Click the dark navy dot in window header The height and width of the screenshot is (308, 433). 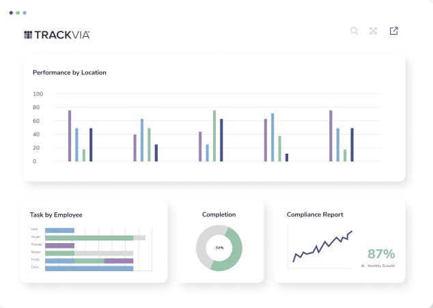[11, 12]
